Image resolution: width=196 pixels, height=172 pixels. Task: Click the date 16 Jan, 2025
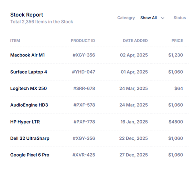[x=134, y=122]
